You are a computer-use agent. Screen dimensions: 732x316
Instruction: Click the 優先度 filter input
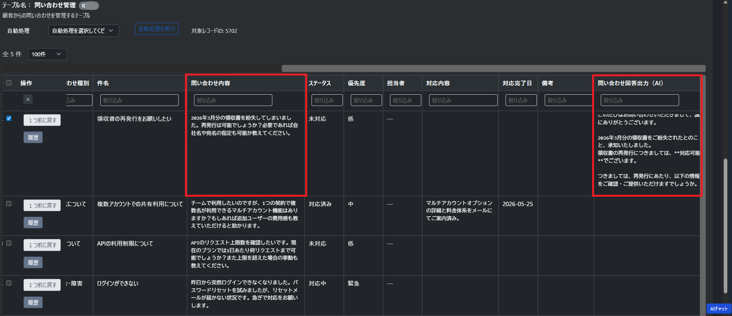366,100
